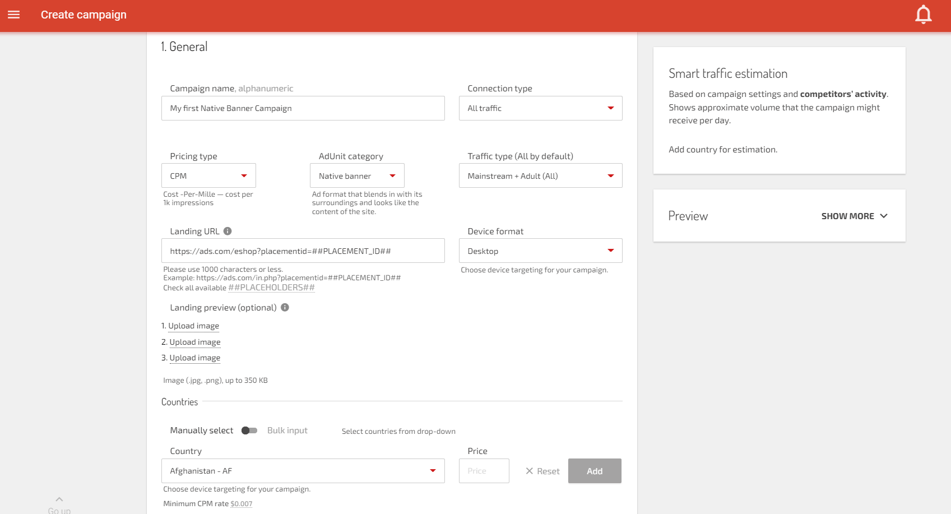Open the hamburger navigation menu
The width and height of the screenshot is (951, 514).
[x=14, y=15]
